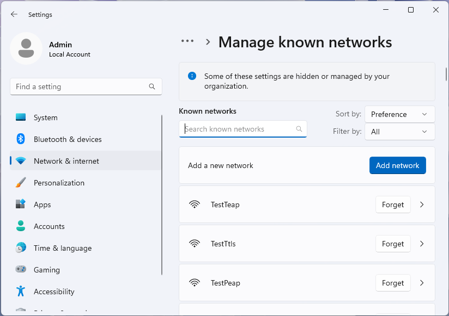Select the System sidebar icon
Image resolution: width=449 pixels, height=316 pixels.
point(20,117)
